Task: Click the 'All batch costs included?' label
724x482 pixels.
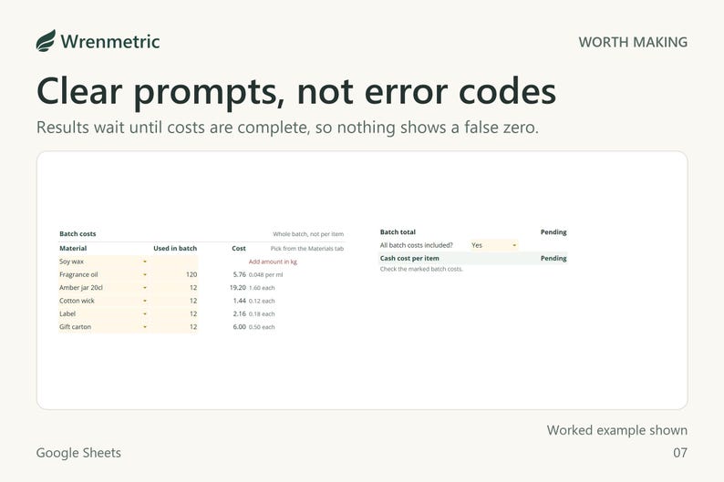Action: pyautogui.click(x=417, y=245)
